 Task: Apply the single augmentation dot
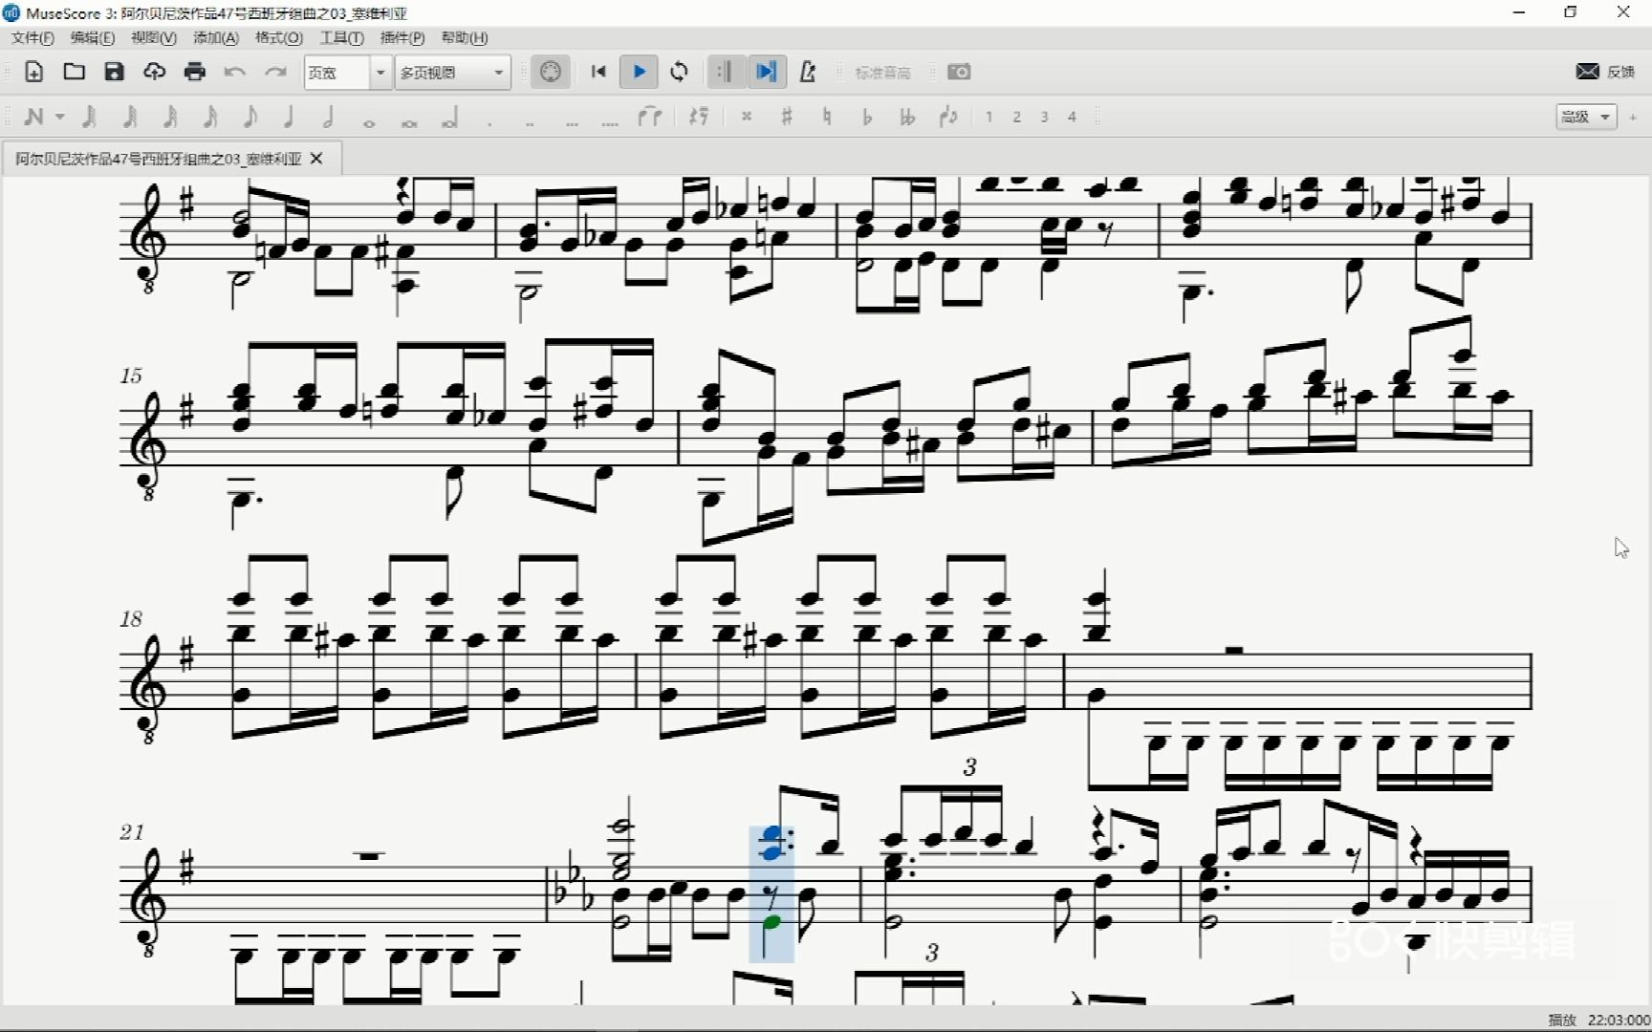tap(489, 122)
